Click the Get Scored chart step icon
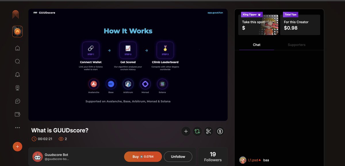Viewport: 345px width, 166px height. tap(128, 50)
